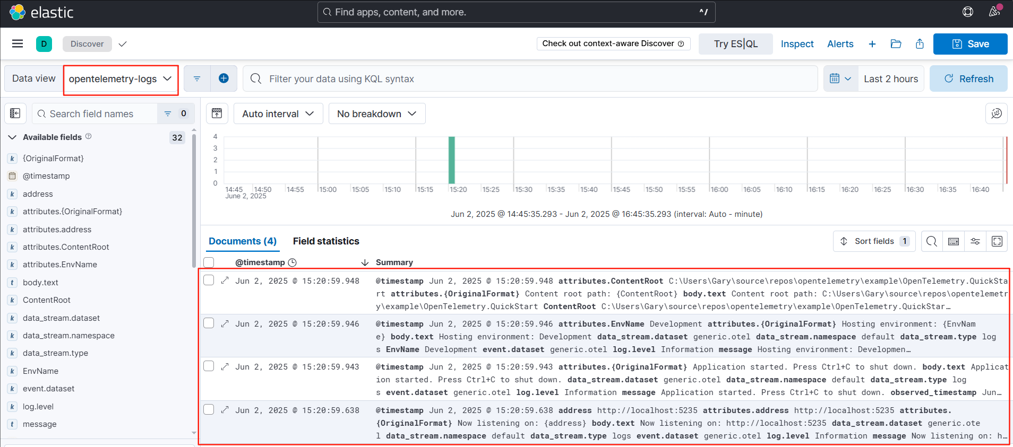This screenshot has height=447, width=1013.
Task: Check the row for 15:20:59.946
Action: [209, 323]
